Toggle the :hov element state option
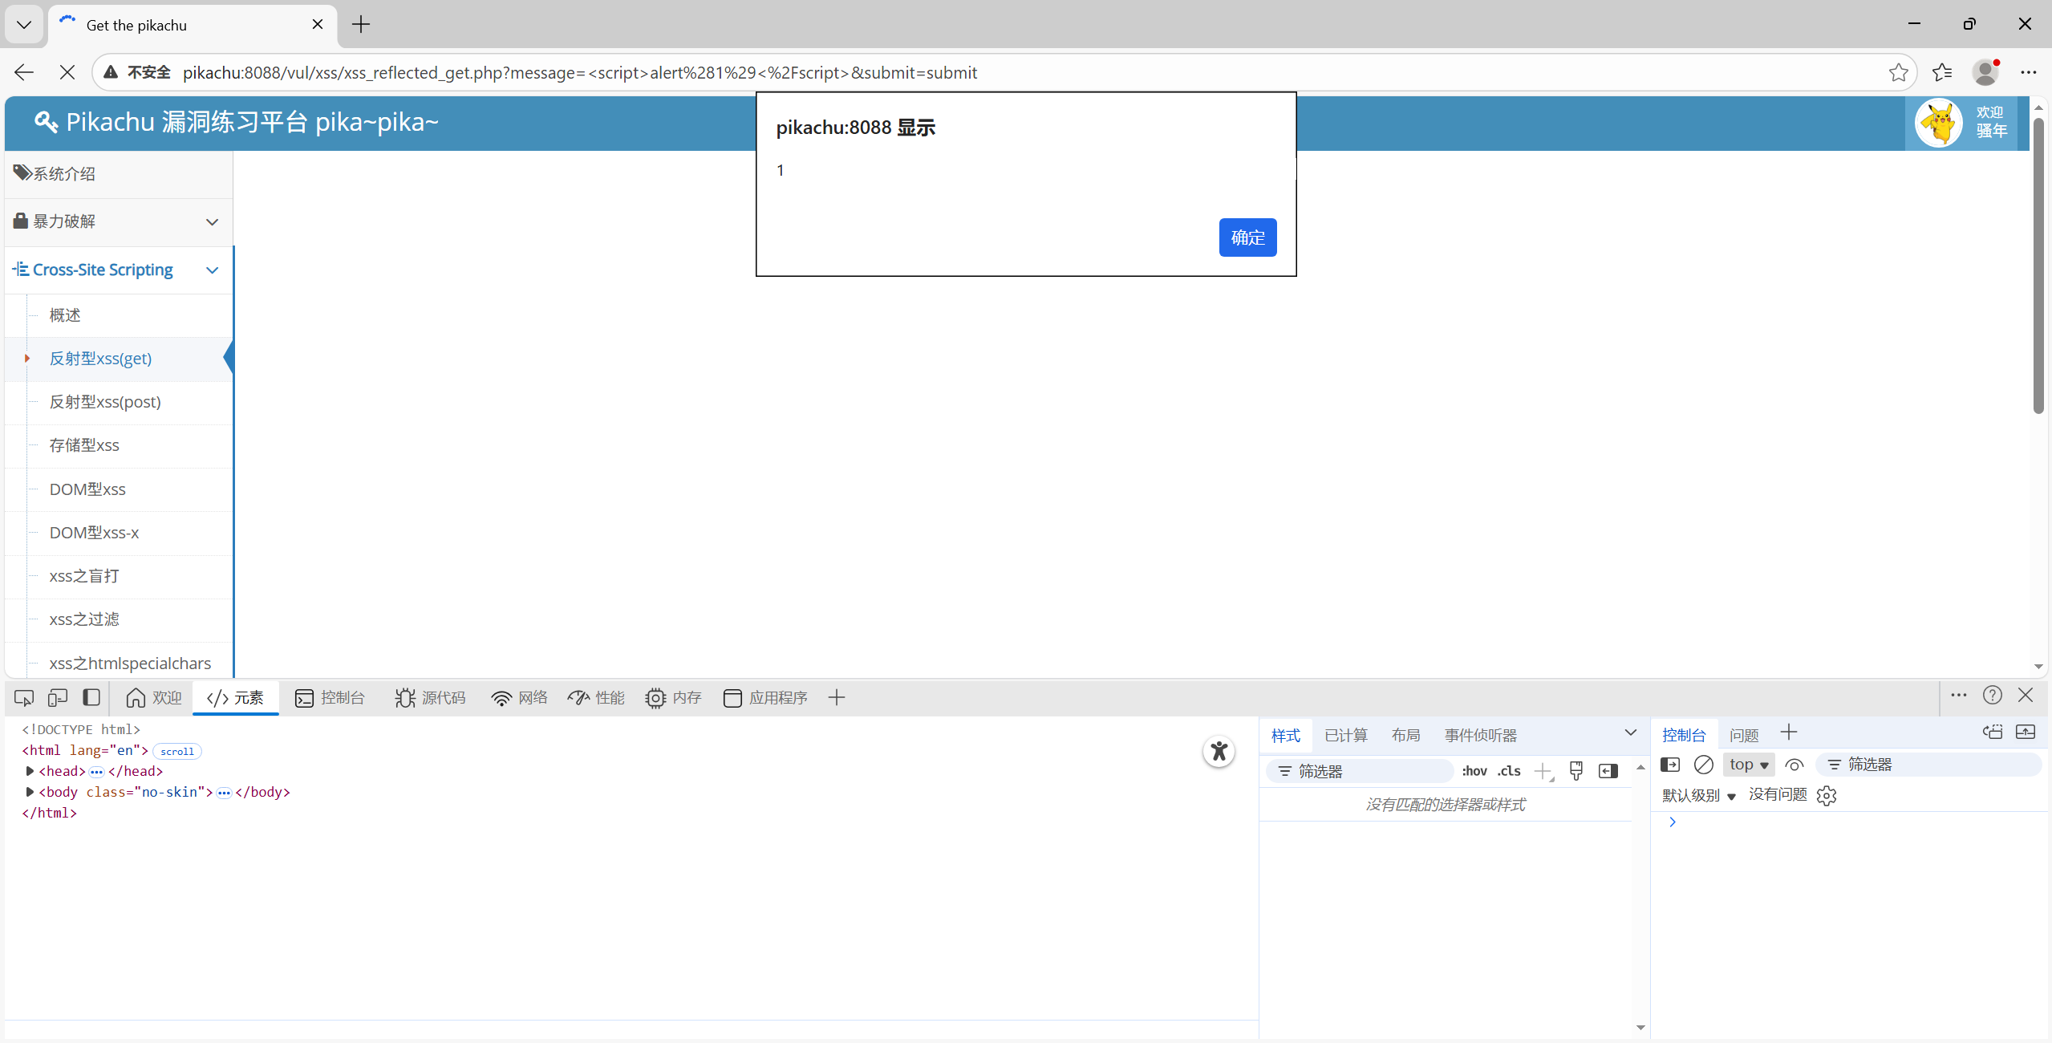This screenshot has height=1043, width=2052. [1474, 771]
